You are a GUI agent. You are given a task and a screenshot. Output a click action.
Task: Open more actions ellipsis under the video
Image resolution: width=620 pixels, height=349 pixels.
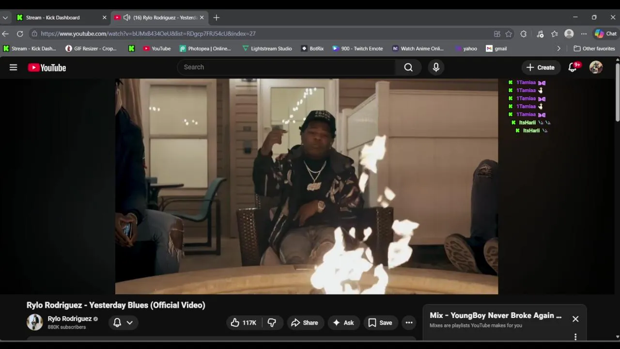coord(409,323)
